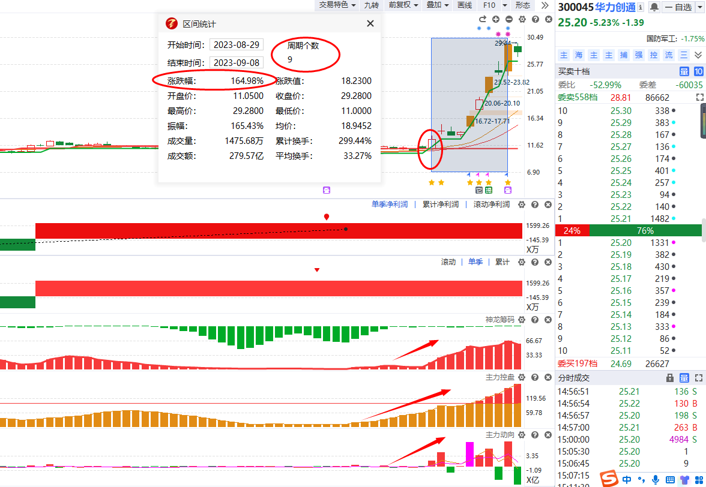Expand order book fullscreen icon beside 86662

[x=700, y=97]
